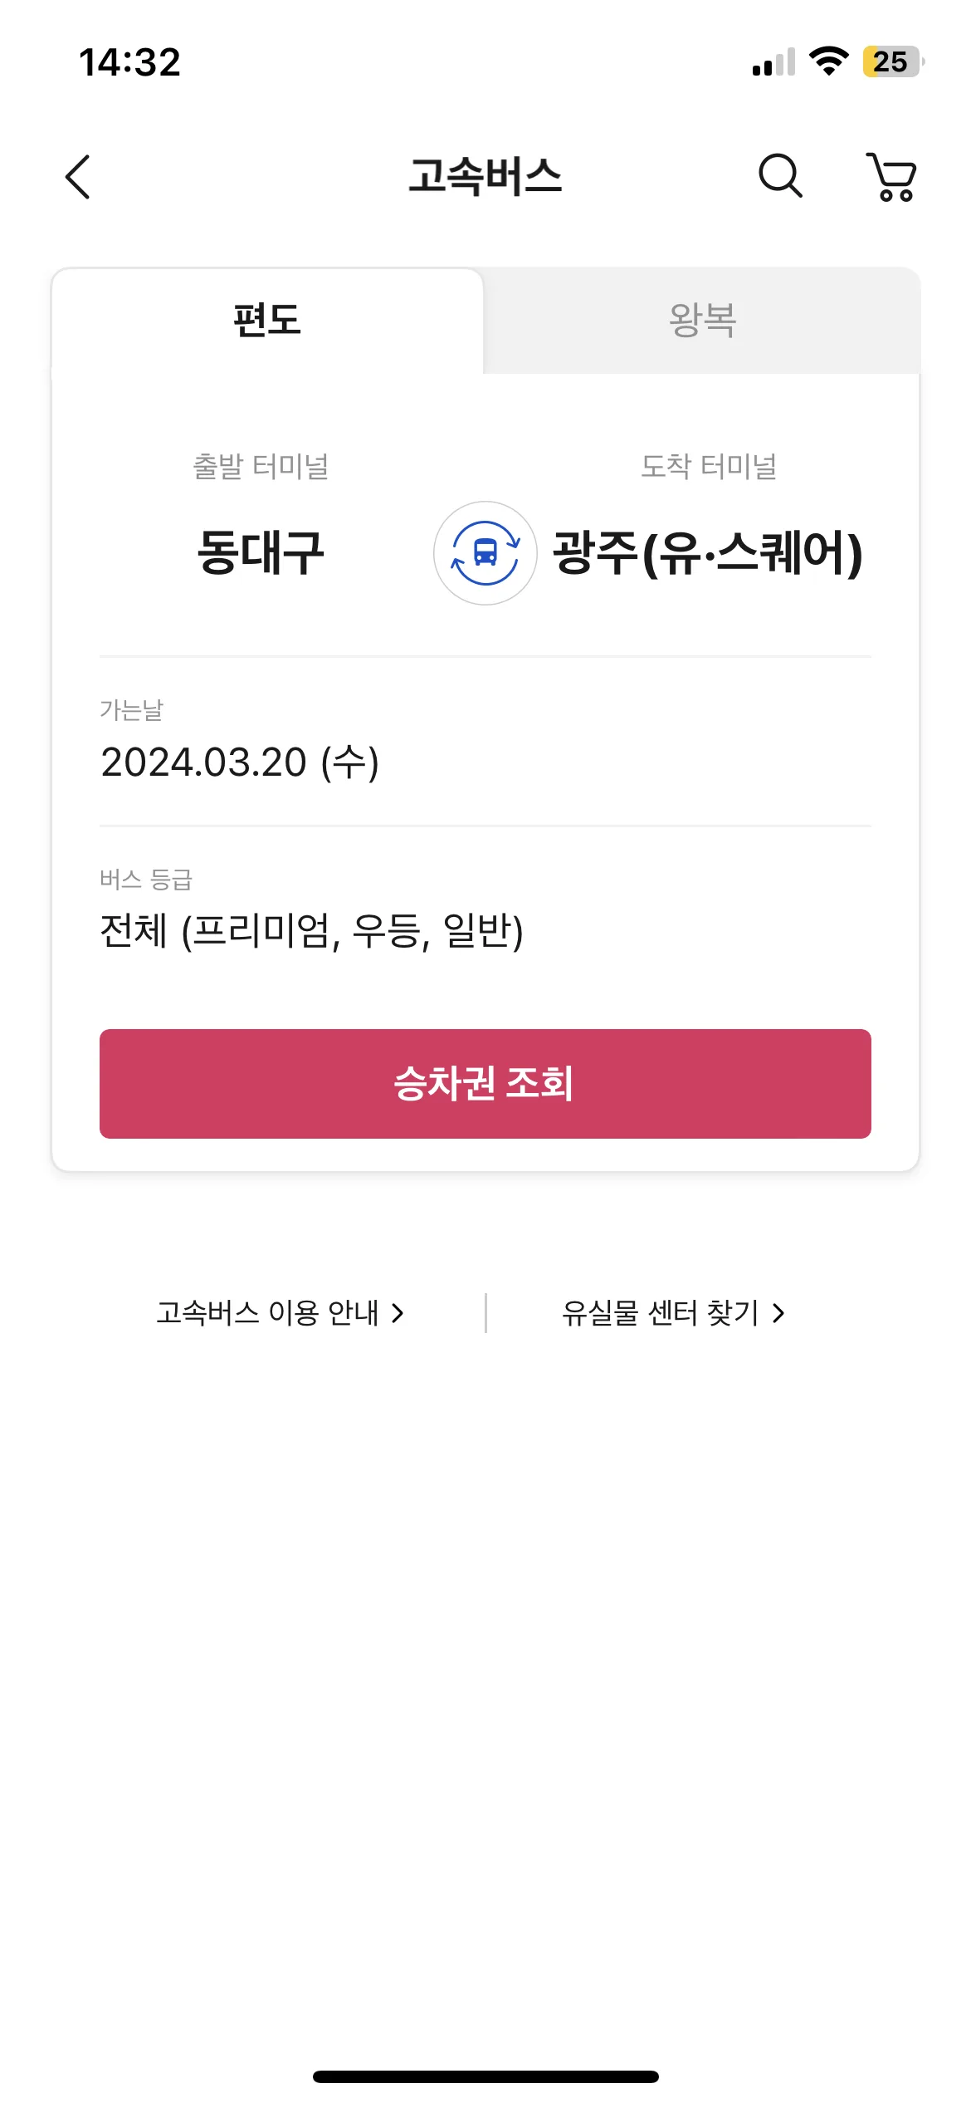Tap the home indicator bar at the bottom
Screen dimensions: 971x2103
point(486,2076)
